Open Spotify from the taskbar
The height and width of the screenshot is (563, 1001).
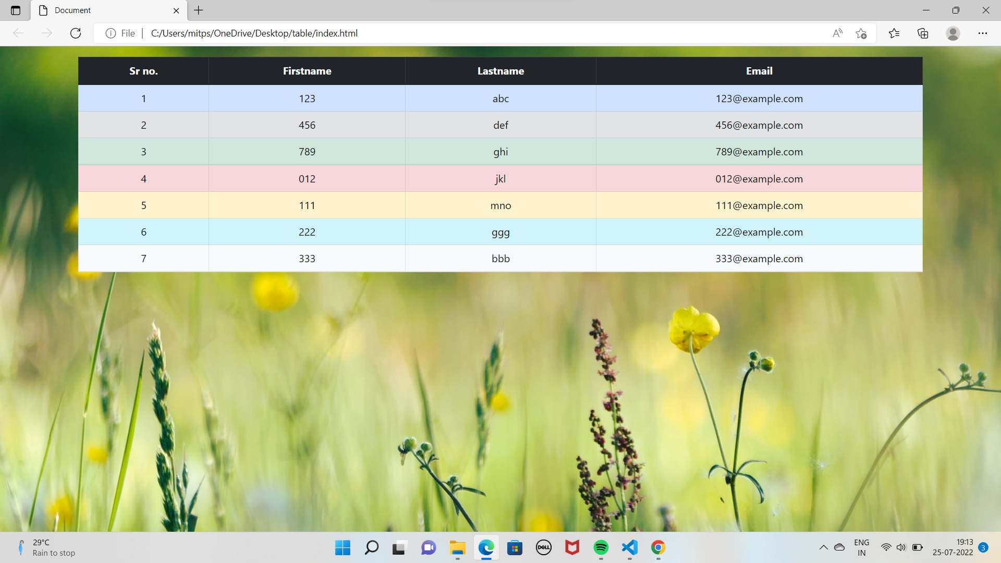click(601, 547)
